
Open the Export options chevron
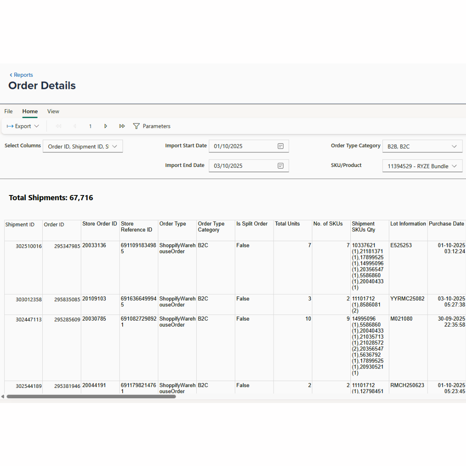pyautogui.click(x=37, y=126)
